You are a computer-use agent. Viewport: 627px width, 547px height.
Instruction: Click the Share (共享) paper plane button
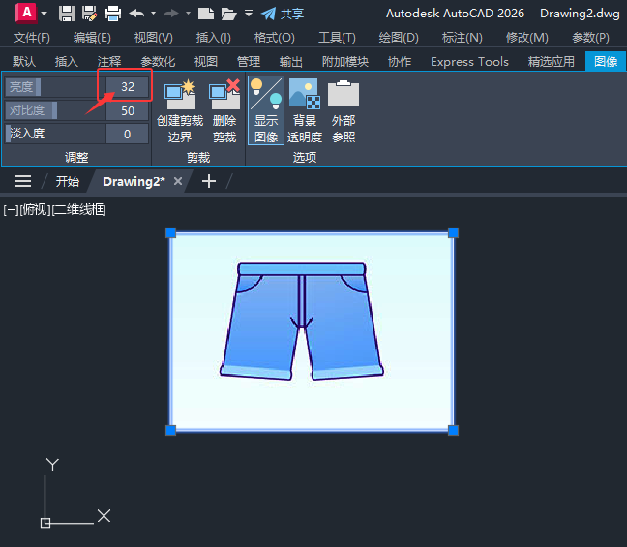(283, 14)
